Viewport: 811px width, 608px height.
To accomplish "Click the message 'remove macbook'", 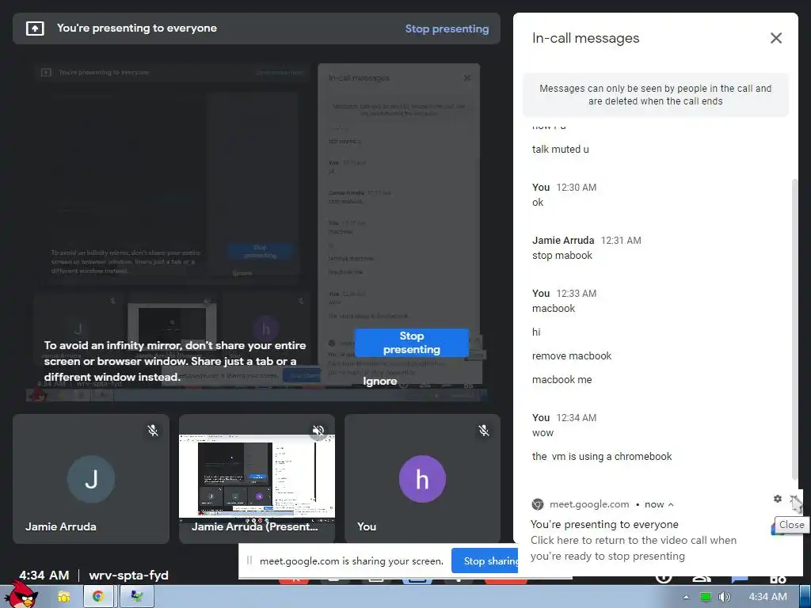I will click(572, 355).
